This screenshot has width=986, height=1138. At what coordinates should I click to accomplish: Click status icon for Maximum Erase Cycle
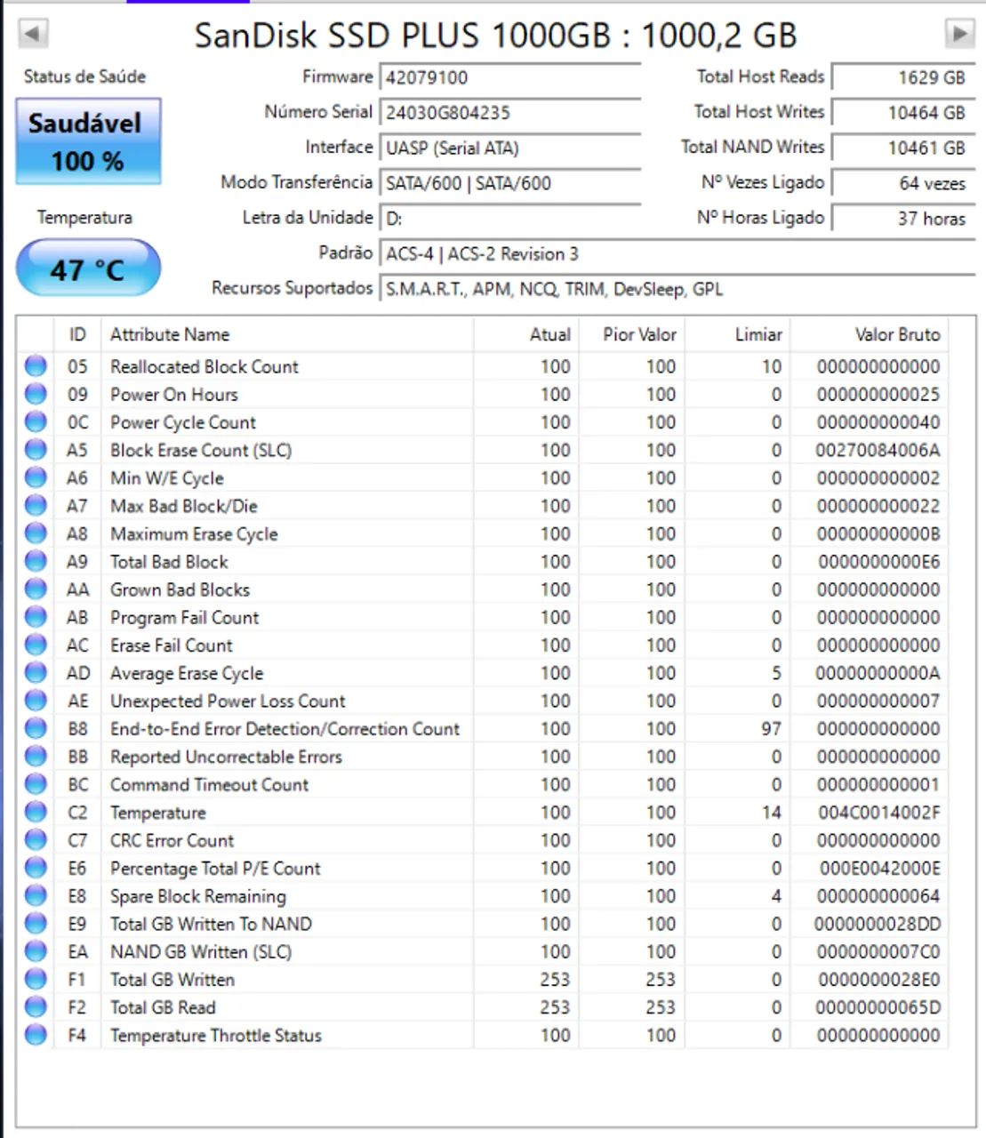[36, 533]
